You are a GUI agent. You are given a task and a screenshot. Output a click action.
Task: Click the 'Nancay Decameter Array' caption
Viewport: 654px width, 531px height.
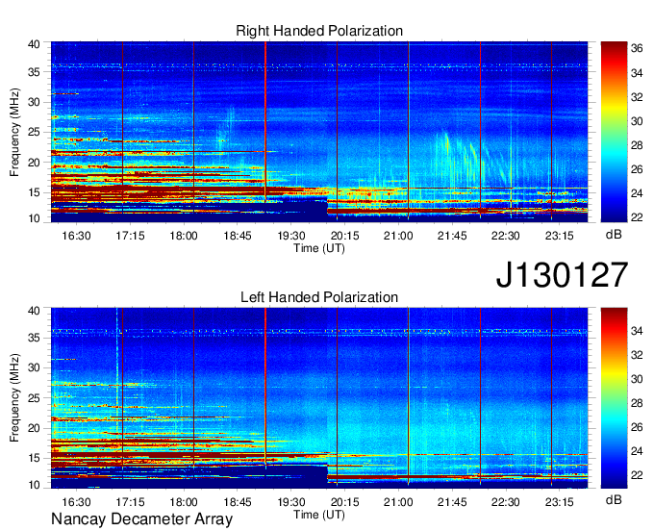click(141, 519)
